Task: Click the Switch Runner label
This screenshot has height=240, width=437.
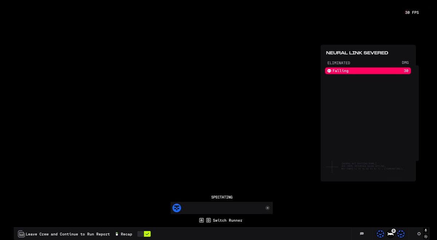Action: point(228,220)
